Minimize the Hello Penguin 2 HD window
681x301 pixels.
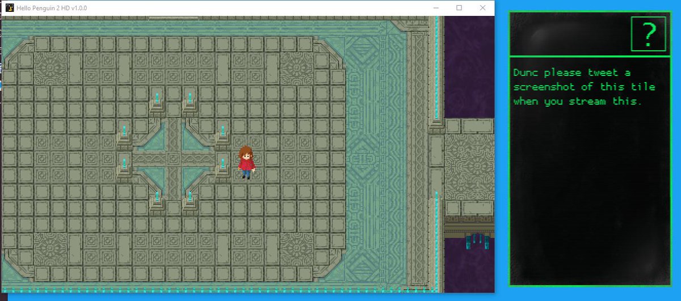click(x=436, y=8)
